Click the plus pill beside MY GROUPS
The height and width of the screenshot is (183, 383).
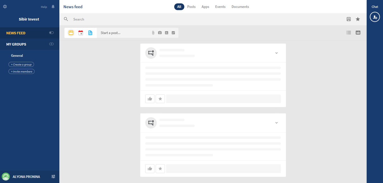tap(51, 44)
